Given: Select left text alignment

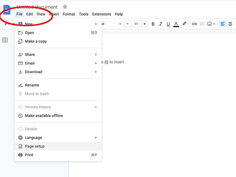Looking at the screenshot, I should coord(222,24).
